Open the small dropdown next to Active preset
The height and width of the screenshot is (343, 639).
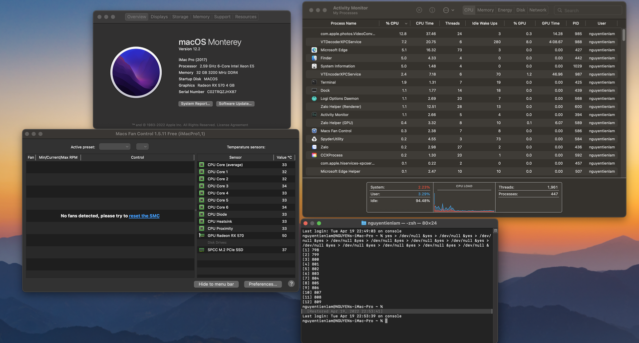[x=142, y=147]
